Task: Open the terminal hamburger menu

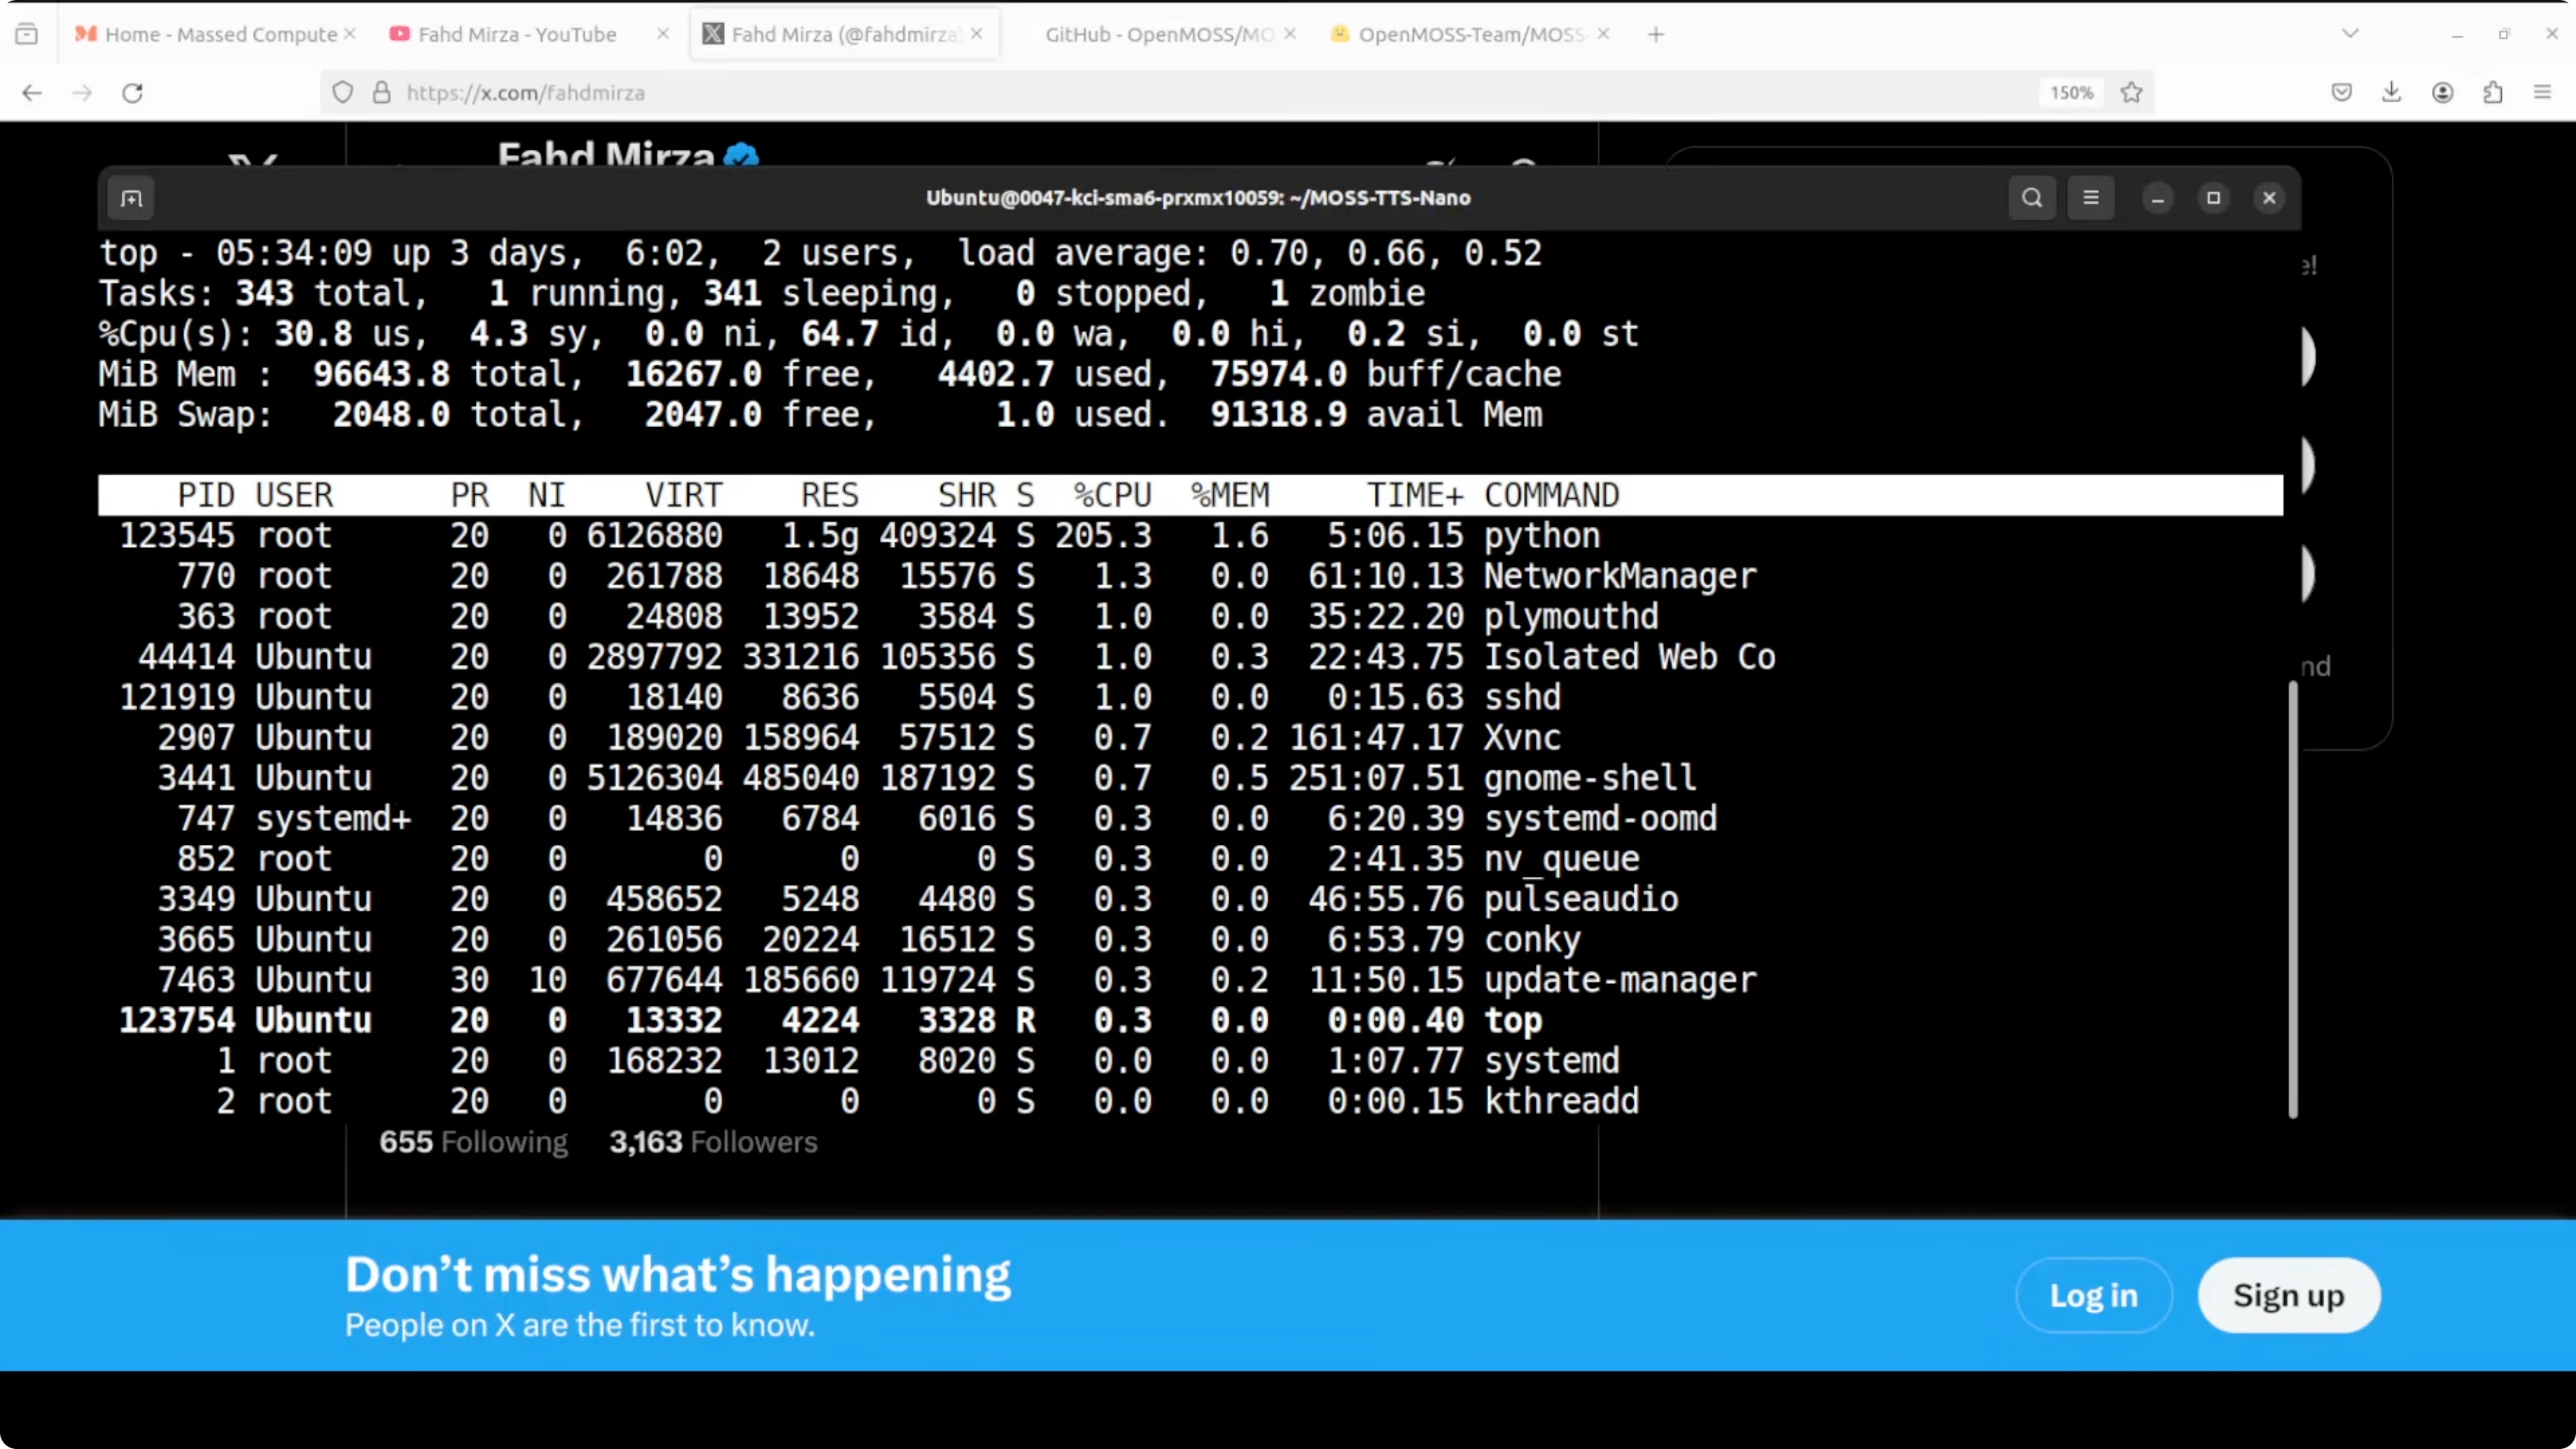Action: click(2091, 197)
